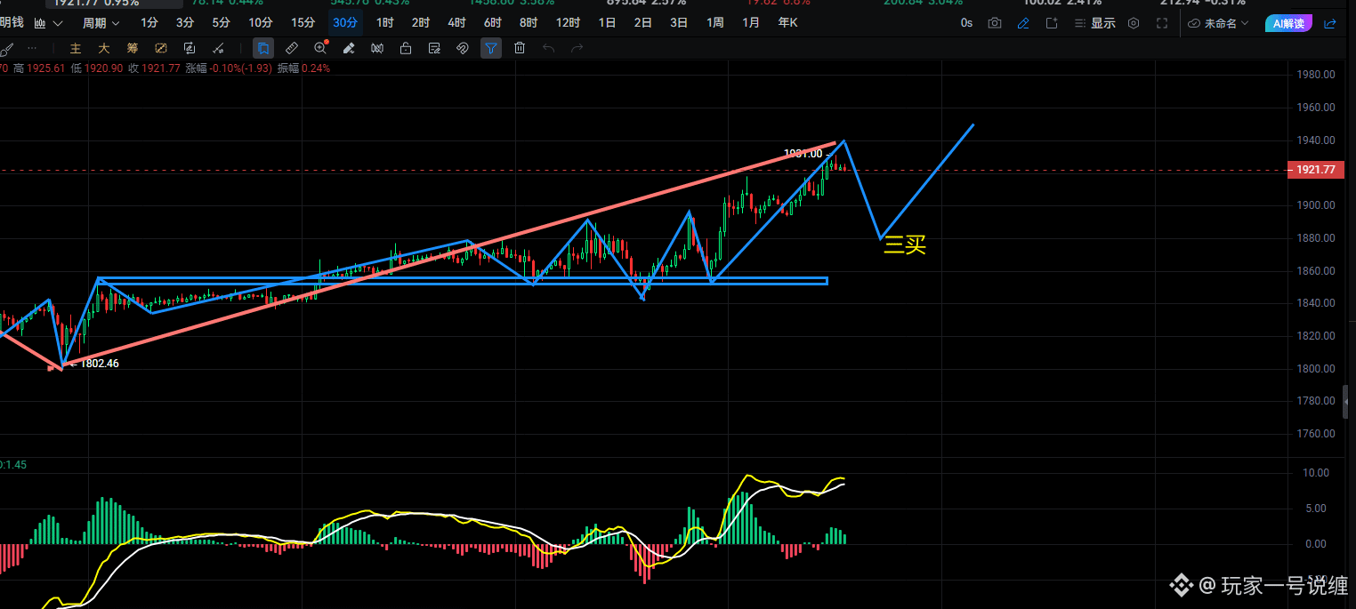This screenshot has height=609, width=1356.
Task: Open the 显示 display options
Action: click(1095, 23)
